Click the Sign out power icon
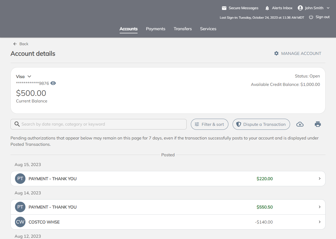 pos(311,17)
